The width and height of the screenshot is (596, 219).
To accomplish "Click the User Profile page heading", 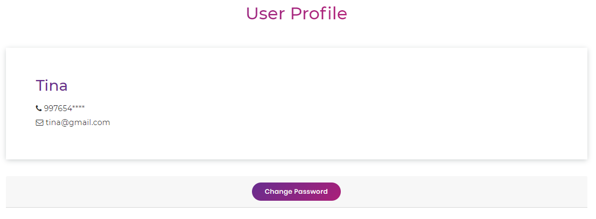I will [x=297, y=13].
